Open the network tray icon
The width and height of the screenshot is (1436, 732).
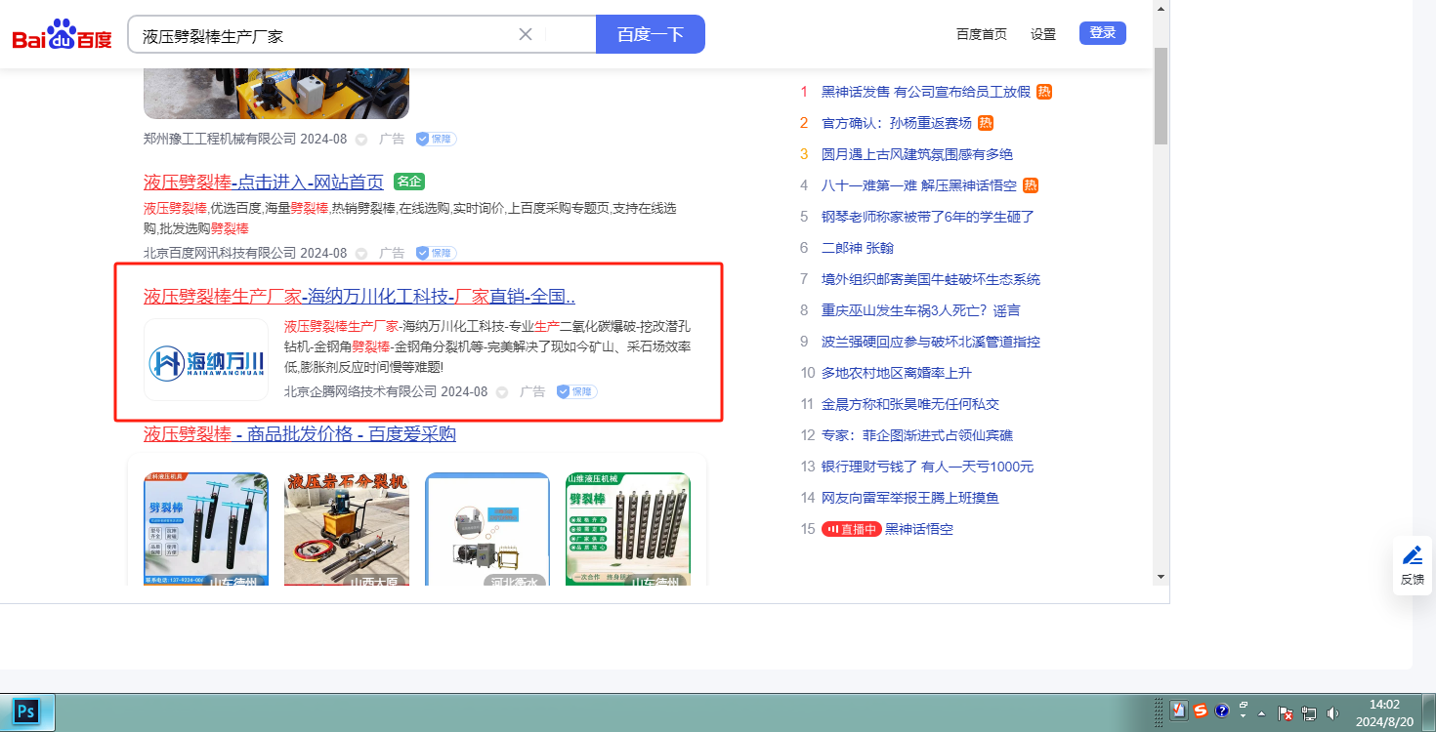pos(1309,713)
